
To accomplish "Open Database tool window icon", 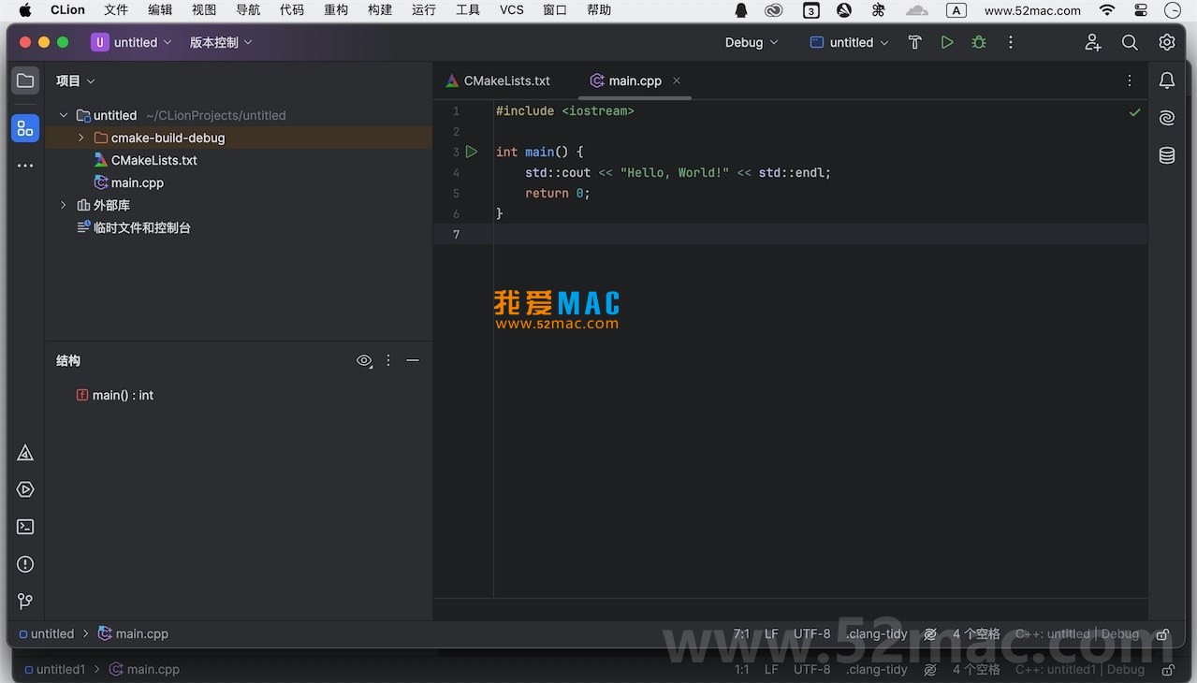I will (x=1167, y=155).
